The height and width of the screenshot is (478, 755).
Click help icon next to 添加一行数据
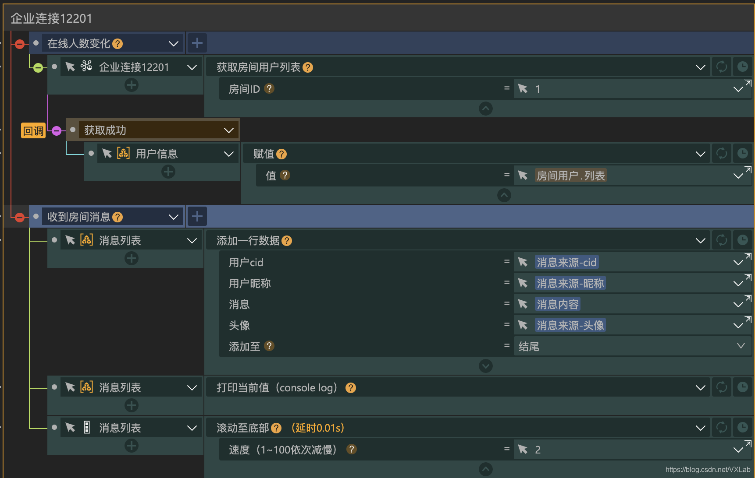287,241
